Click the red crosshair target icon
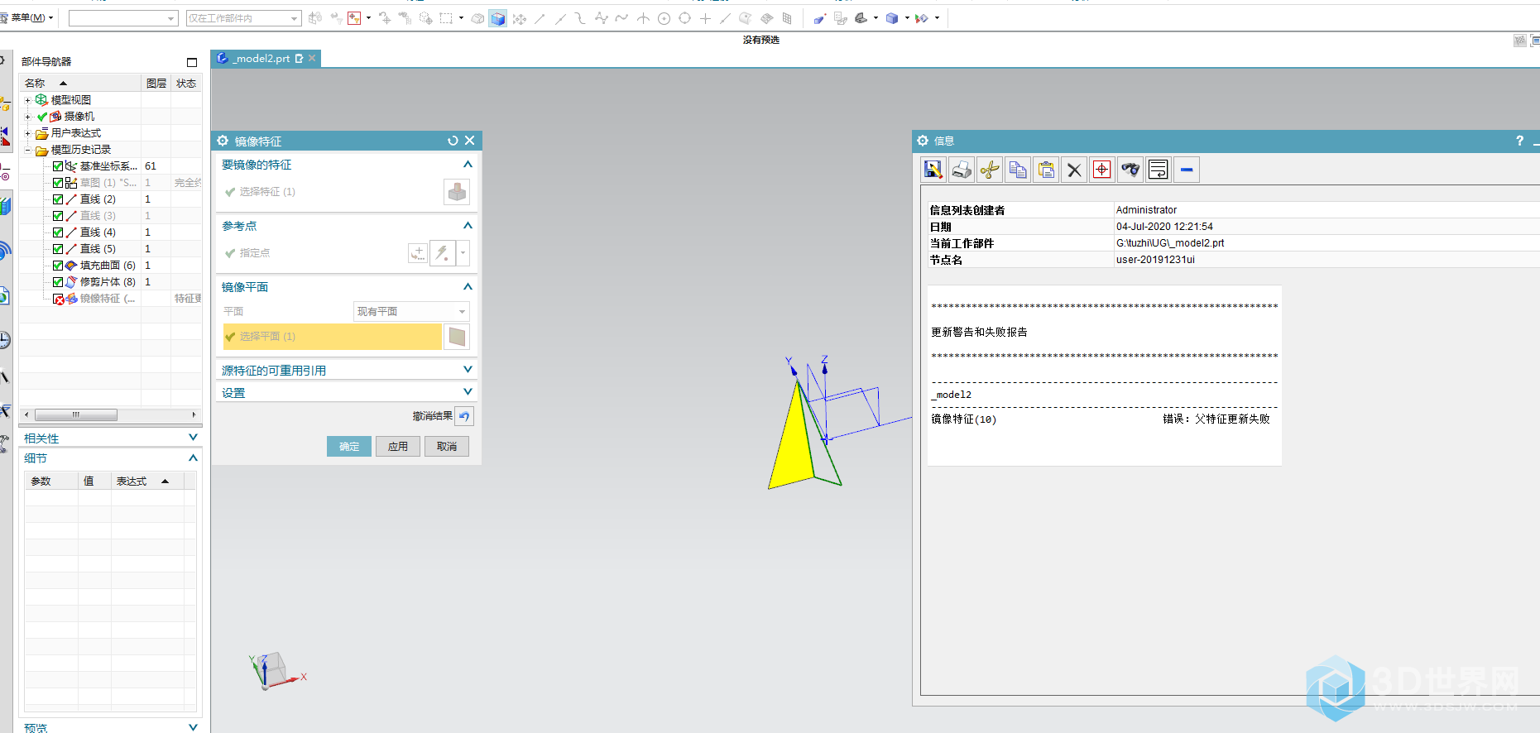 (x=1102, y=170)
